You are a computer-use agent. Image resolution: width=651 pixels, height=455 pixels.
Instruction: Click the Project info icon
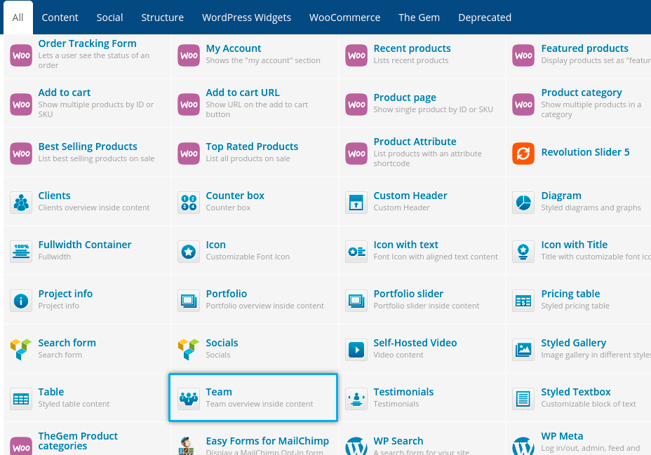point(21,300)
